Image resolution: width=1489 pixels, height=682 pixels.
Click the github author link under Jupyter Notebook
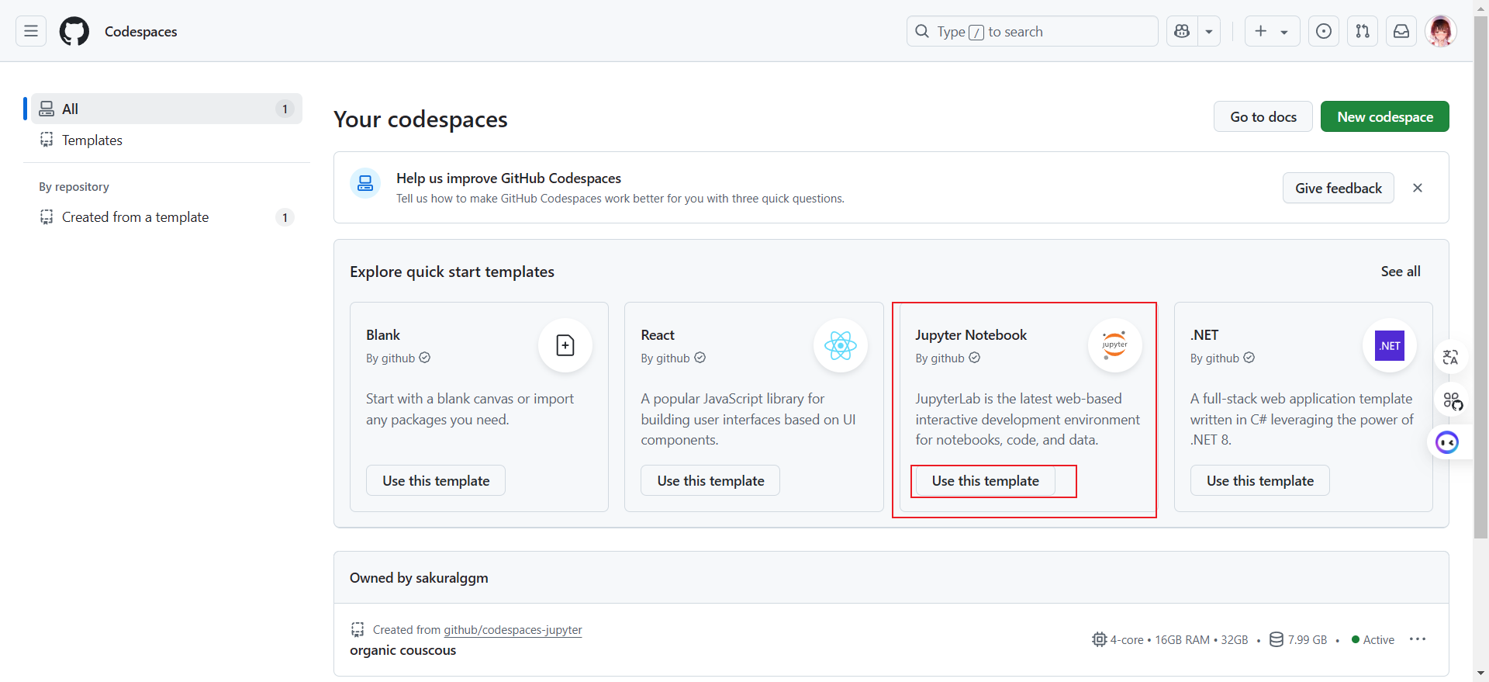coord(947,358)
